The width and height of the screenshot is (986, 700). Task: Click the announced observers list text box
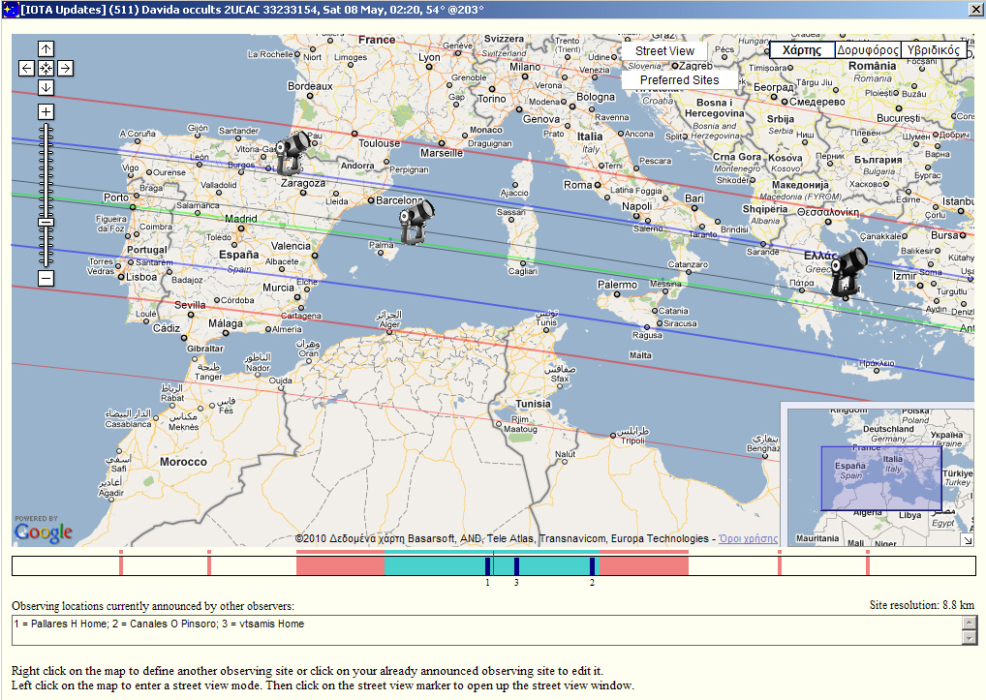point(487,630)
